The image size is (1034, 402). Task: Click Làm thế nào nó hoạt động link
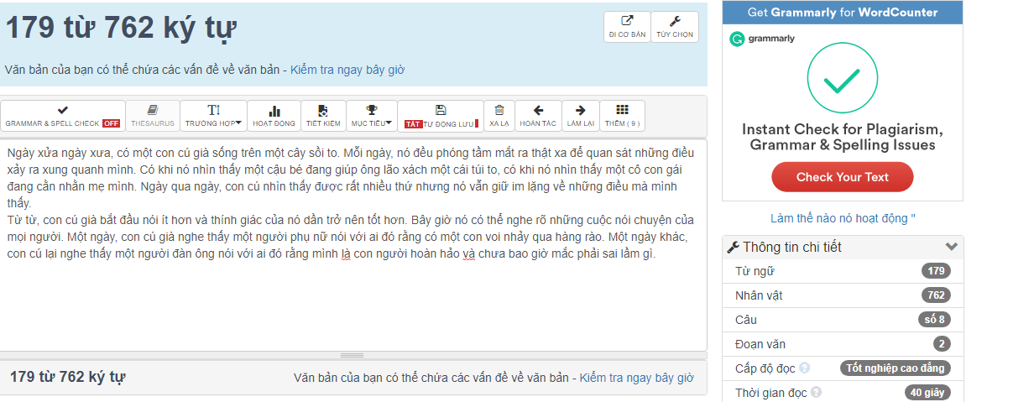843,218
